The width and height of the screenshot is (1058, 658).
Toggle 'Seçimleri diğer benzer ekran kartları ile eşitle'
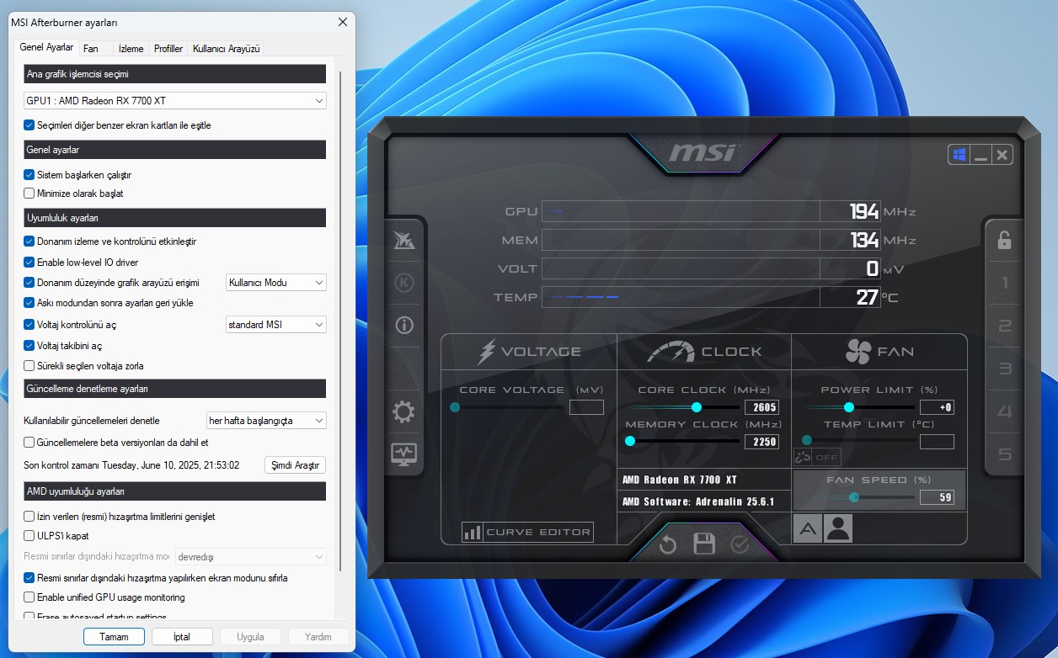[29, 125]
